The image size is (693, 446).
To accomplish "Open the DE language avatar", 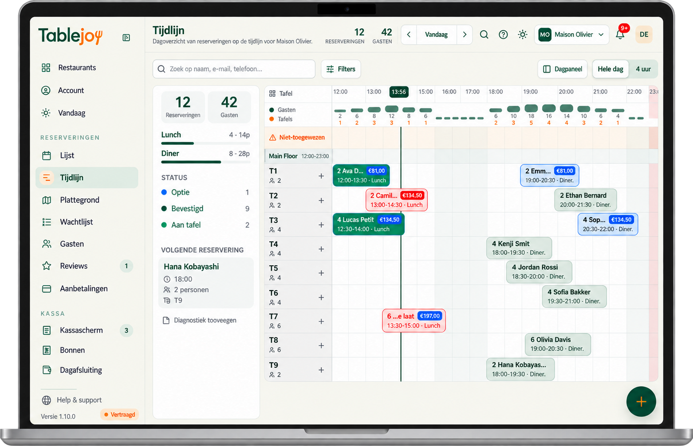I will 644,35.
